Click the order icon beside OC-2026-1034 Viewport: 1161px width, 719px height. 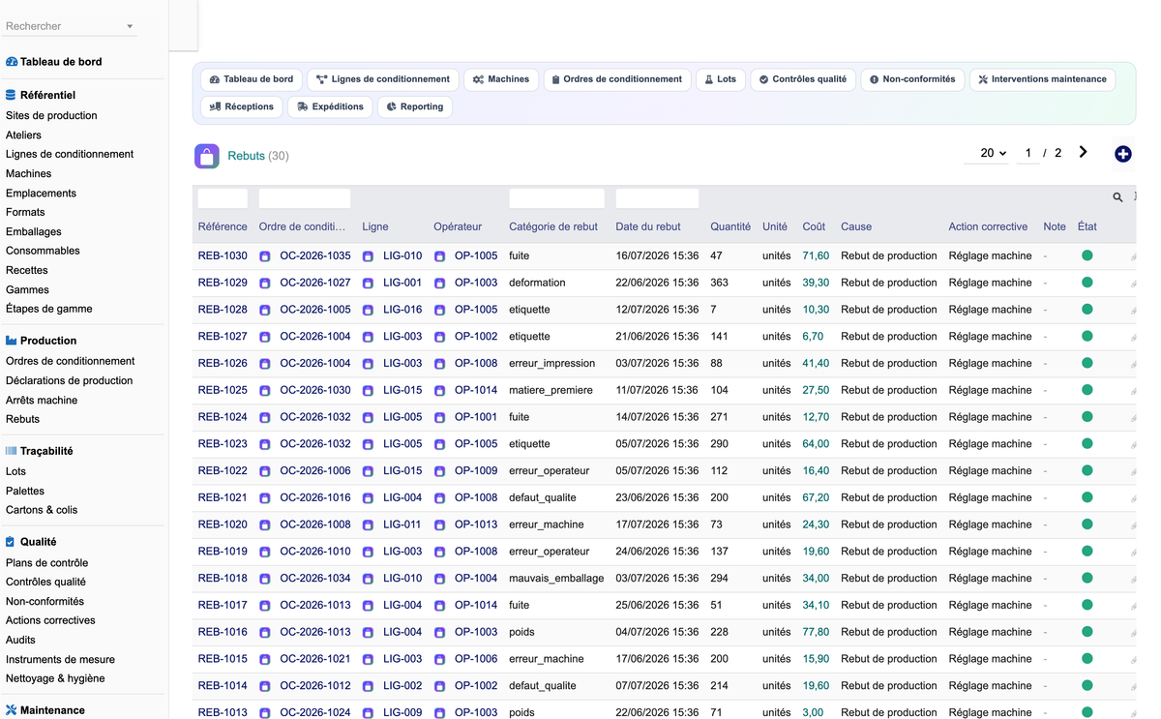tap(265, 579)
